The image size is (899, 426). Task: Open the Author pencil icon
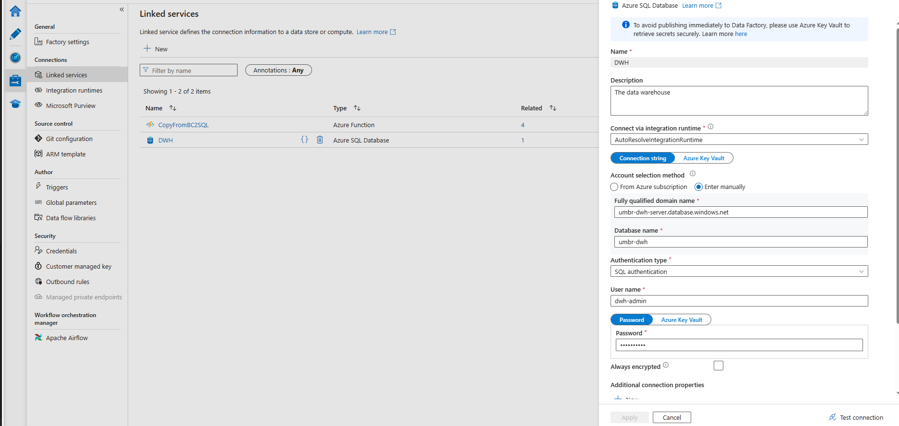pyautogui.click(x=15, y=34)
